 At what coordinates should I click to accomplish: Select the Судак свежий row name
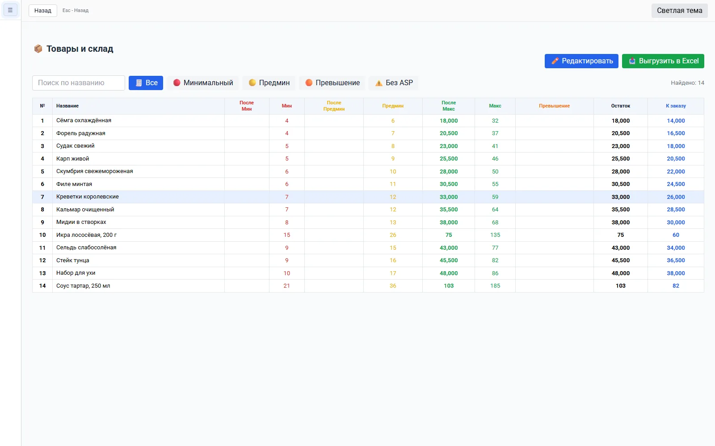(76, 146)
